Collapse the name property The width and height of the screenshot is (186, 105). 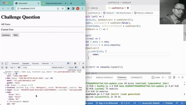click(6, 92)
